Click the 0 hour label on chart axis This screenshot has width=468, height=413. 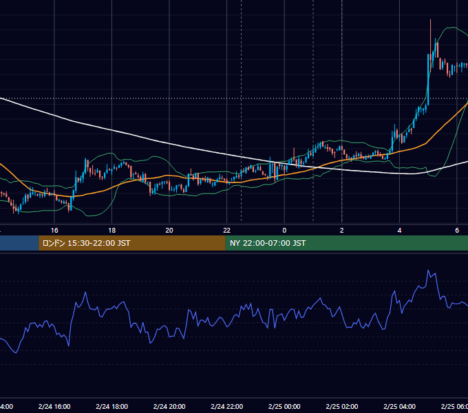pos(284,231)
